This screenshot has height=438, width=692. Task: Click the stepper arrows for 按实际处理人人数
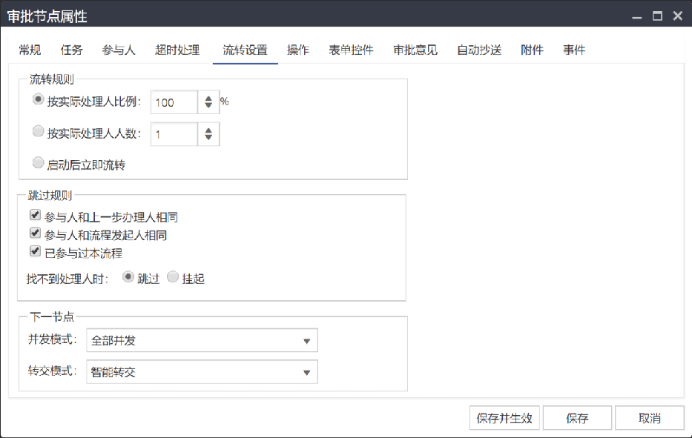pyautogui.click(x=208, y=134)
